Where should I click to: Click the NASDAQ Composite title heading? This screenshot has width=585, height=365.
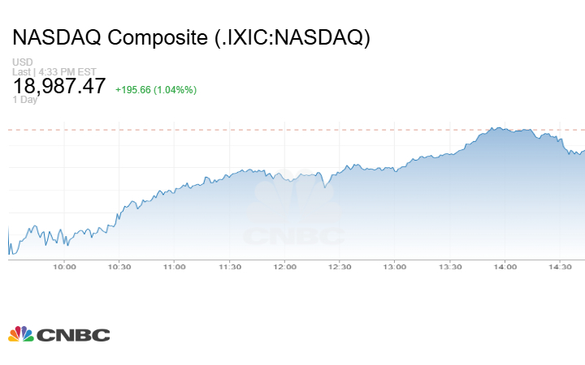tap(191, 38)
